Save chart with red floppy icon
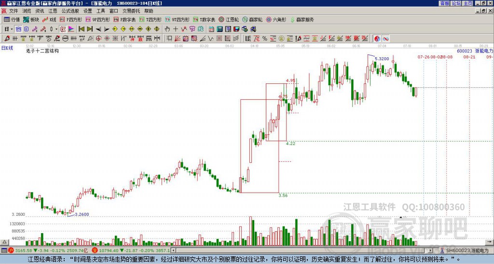This screenshot has height=264, width=494. 236,29
